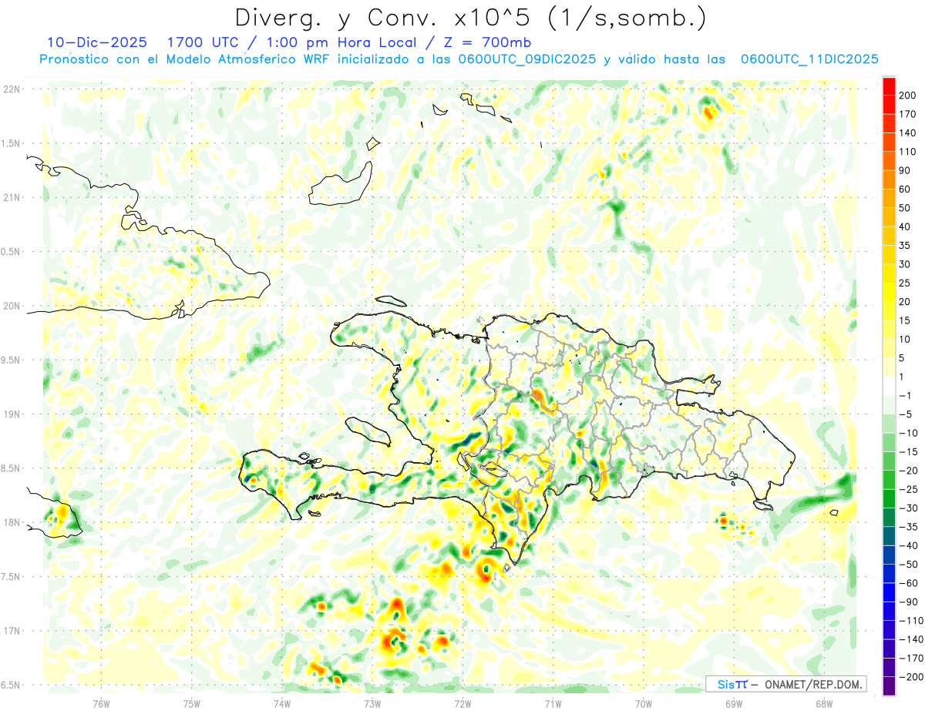925x714 pixels.
Task: Pick the colorbar swatch between 50 and 60
Action: click(889, 199)
